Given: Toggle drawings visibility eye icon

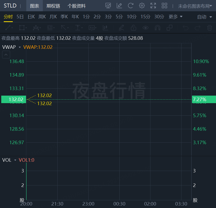Looking at the screenshot, I should pos(145,28).
